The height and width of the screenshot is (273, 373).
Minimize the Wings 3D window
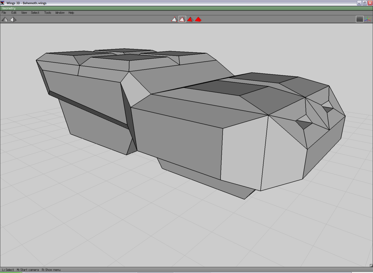359,3
